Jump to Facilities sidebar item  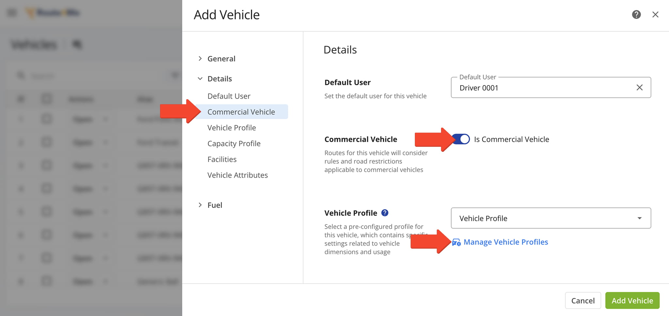tap(222, 159)
